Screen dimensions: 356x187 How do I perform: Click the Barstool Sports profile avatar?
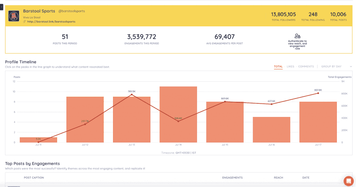[14, 16]
